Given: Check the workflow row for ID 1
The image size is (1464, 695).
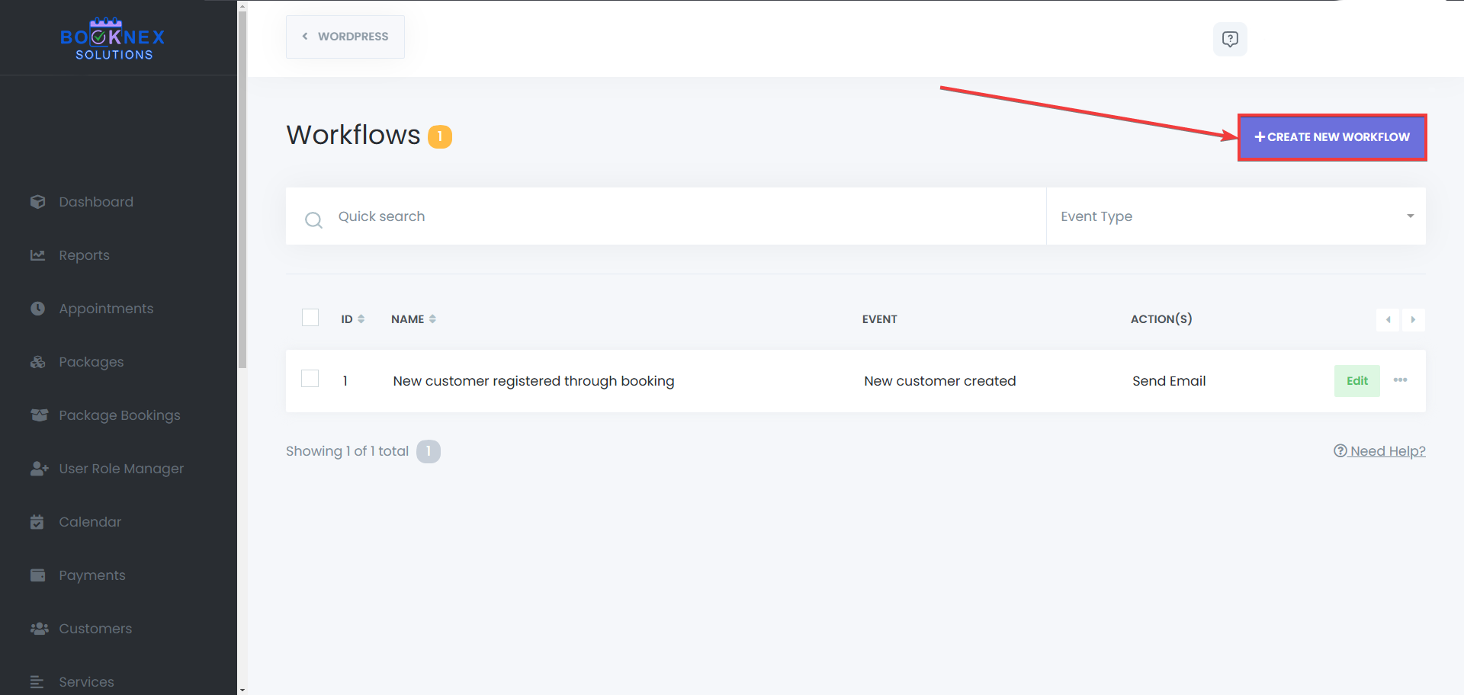Looking at the screenshot, I should click(310, 378).
